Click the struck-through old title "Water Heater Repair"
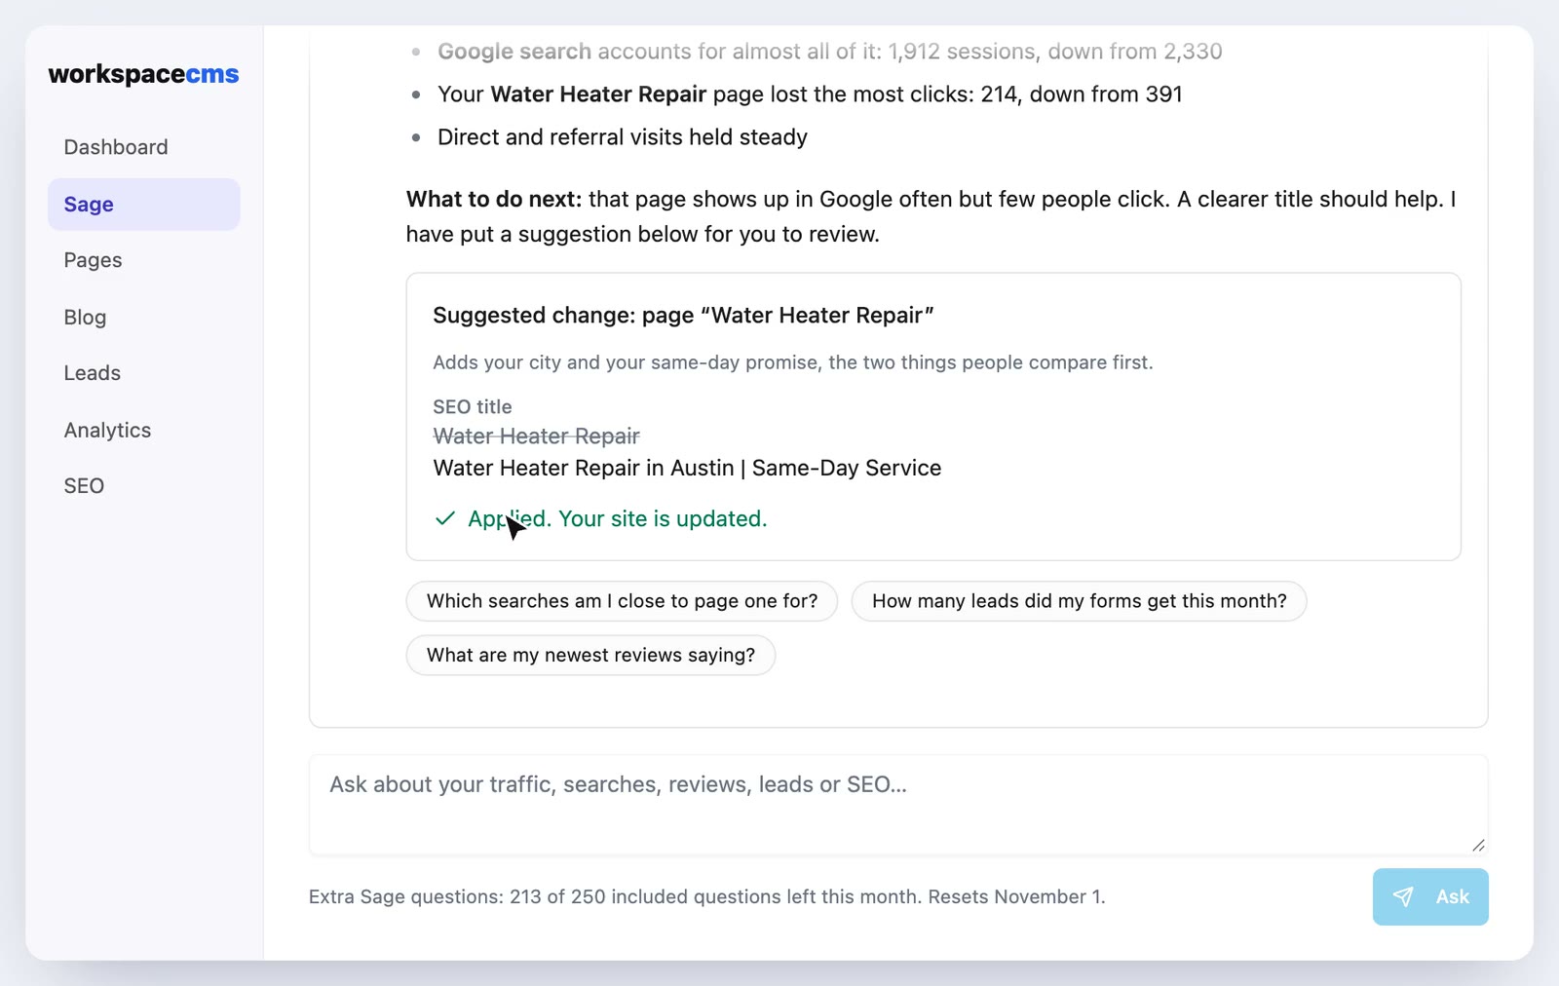This screenshot has width=1559, height=986. [x=536, y=436]
